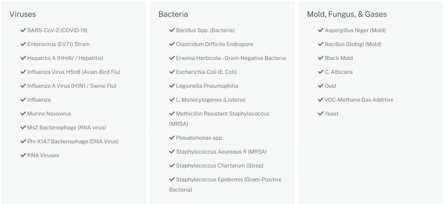
Task: Click the check icon next to Escherichia Coli
Action: [x=172, y=72]
